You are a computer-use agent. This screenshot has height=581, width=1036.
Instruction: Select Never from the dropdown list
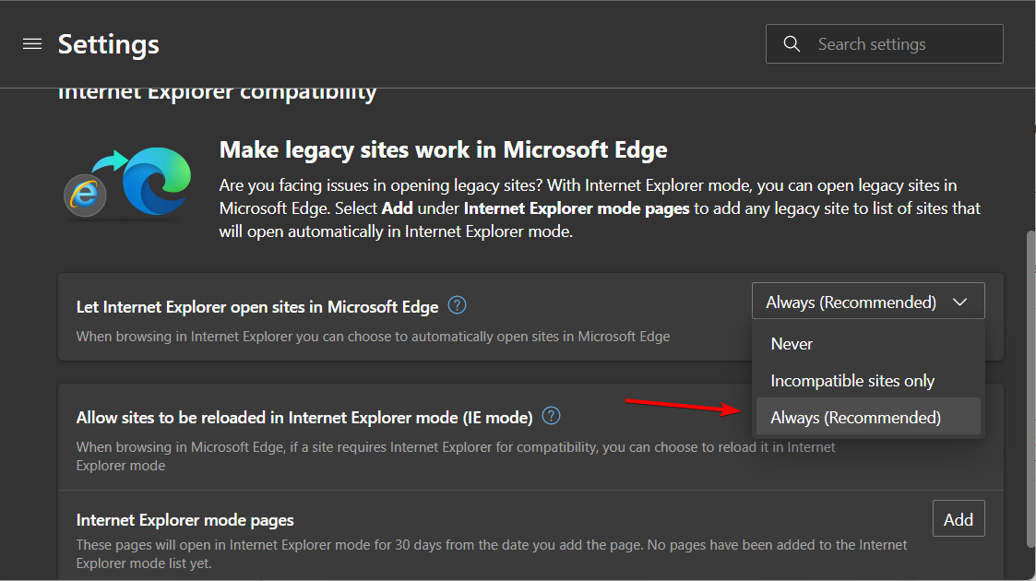tap(792, 344)
